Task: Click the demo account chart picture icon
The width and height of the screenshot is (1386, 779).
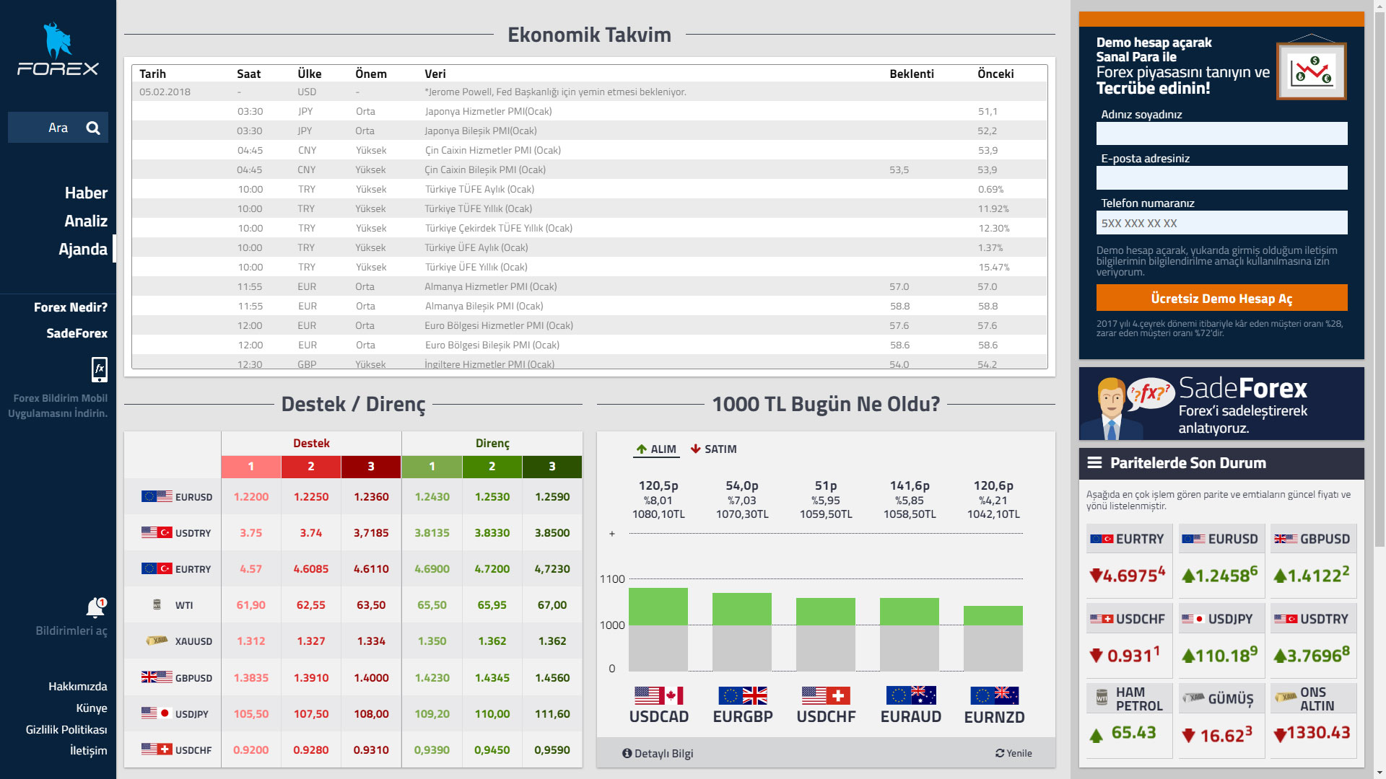Action: tap(1311, 69)
